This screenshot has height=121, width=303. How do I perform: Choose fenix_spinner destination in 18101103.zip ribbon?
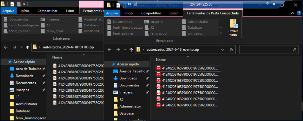17,31
